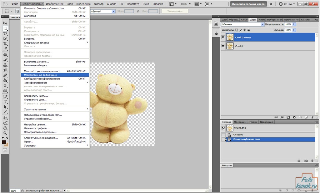Click the delete layer trash icon

pos(312,117)
